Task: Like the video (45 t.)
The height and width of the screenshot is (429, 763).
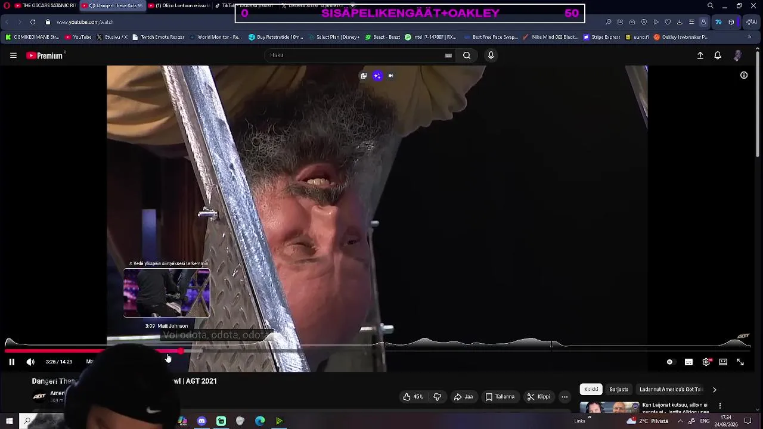Action: point(412,397)
